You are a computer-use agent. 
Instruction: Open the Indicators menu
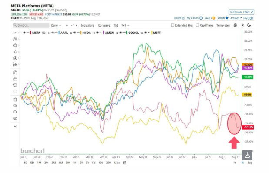point(87,25)
